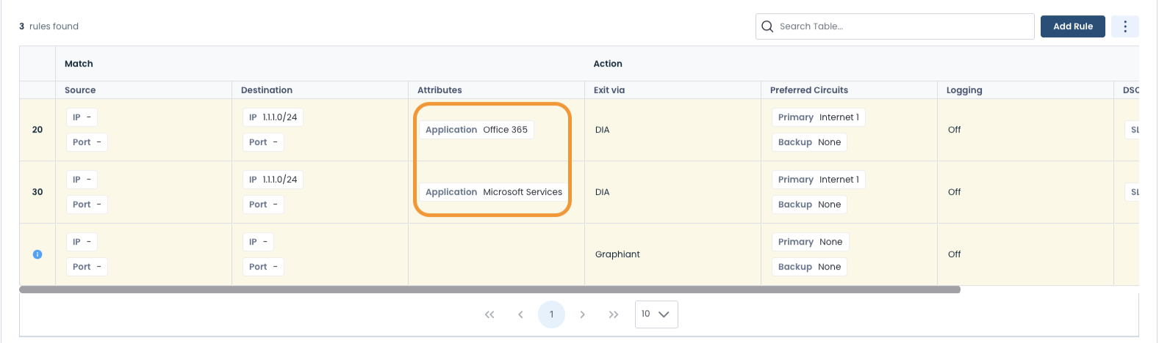Click the Exit via column header
Screen dimensions: 1159x343
coord(609,90)
